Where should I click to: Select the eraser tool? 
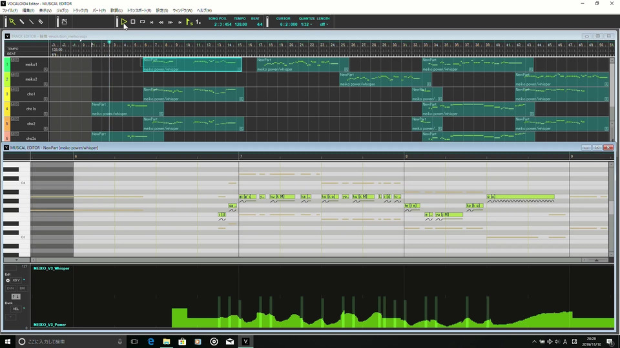pyautogui.click(x=41, y=22)
